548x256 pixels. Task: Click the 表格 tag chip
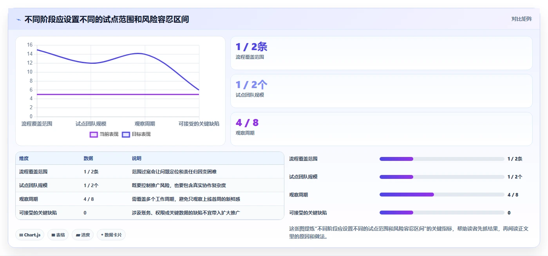pos(58,235)
